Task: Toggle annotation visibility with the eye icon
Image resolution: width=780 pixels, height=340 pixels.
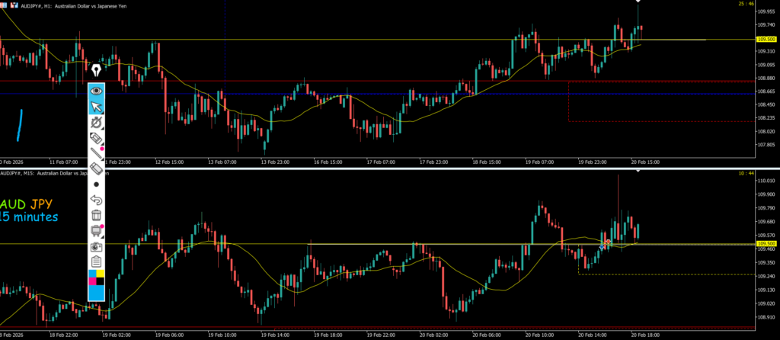Action: 97,90
